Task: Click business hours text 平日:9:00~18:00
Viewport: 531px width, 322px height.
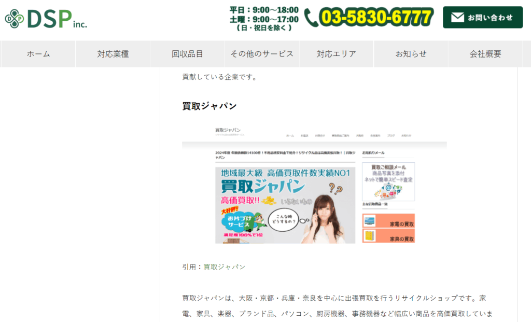Action: [264, 10]
